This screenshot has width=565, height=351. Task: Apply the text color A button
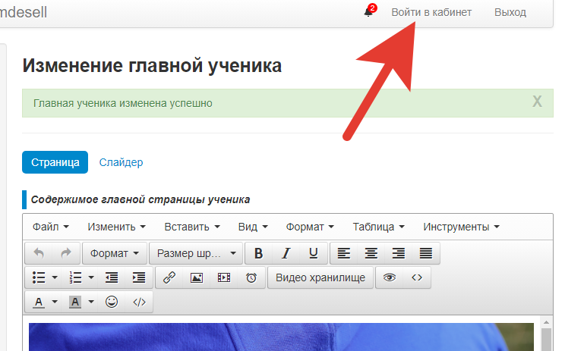click(x=39, y=302)
